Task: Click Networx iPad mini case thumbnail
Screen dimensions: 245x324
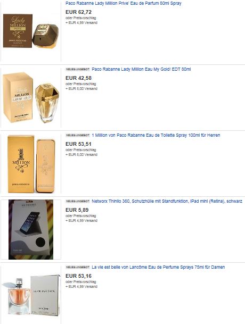Action: [x=31, y=229]
